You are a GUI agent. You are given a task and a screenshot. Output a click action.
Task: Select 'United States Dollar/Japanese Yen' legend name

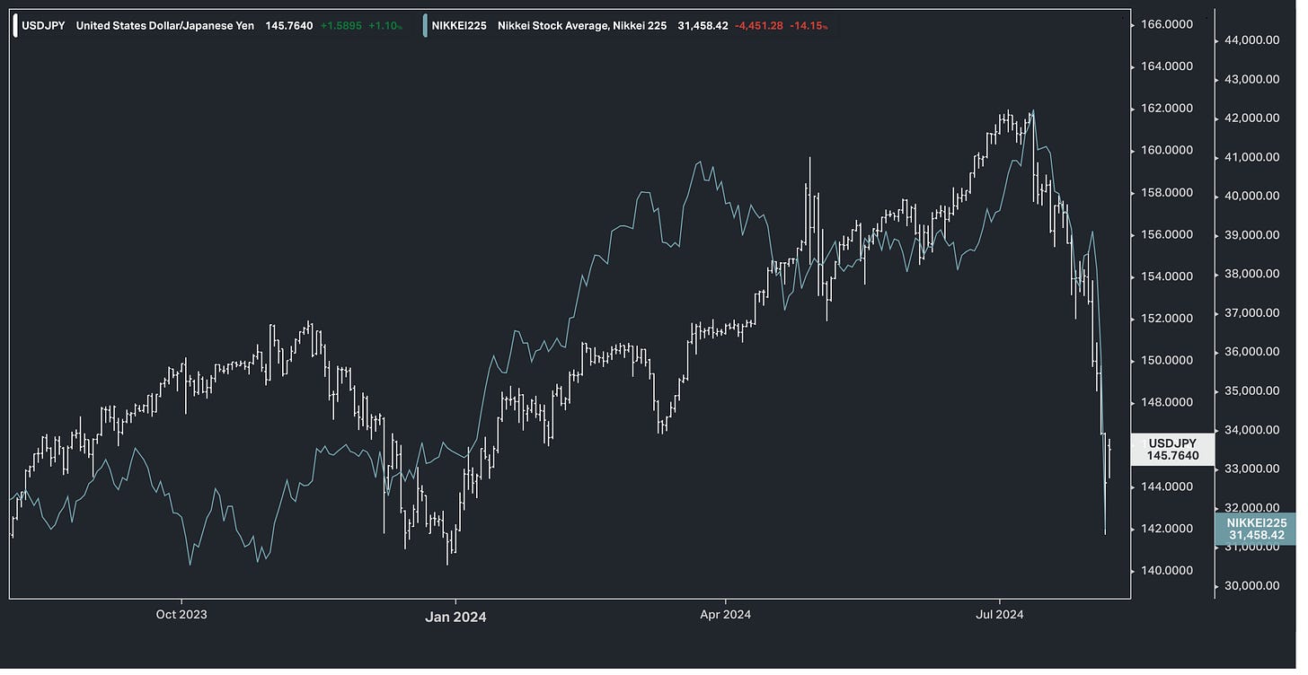pyautogui.click(x=167, y=26)
